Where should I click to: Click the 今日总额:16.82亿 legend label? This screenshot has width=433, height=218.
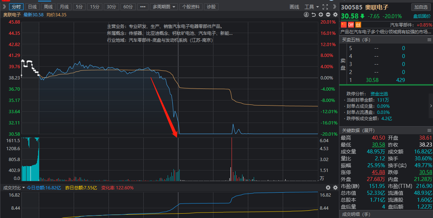pos(44,188)
